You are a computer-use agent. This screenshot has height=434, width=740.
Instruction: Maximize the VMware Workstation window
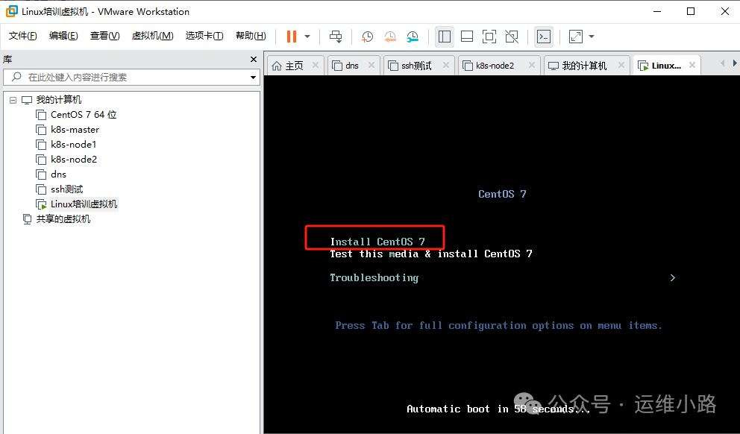pos(691,11)
